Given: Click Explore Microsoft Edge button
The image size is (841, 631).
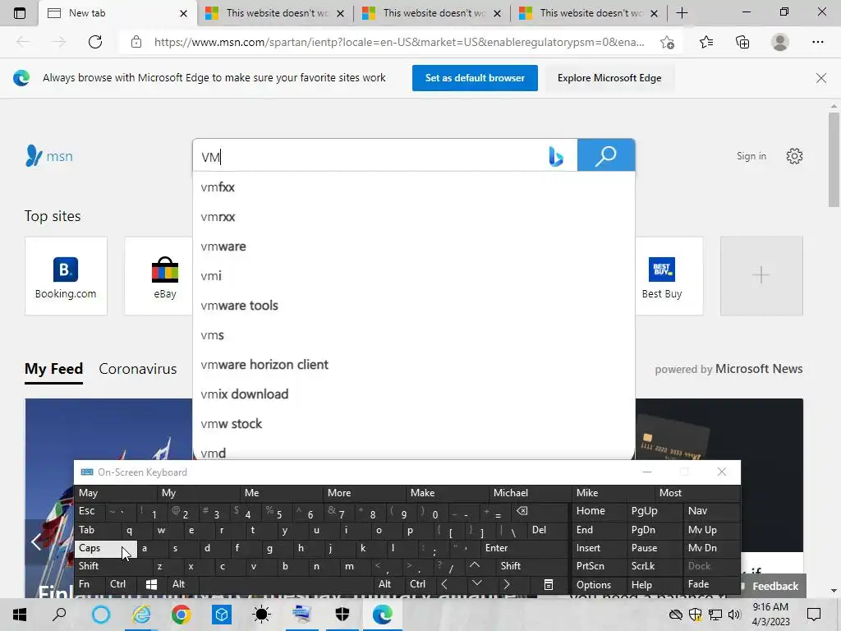Looking at the screenshot, I should coord(609,78).
